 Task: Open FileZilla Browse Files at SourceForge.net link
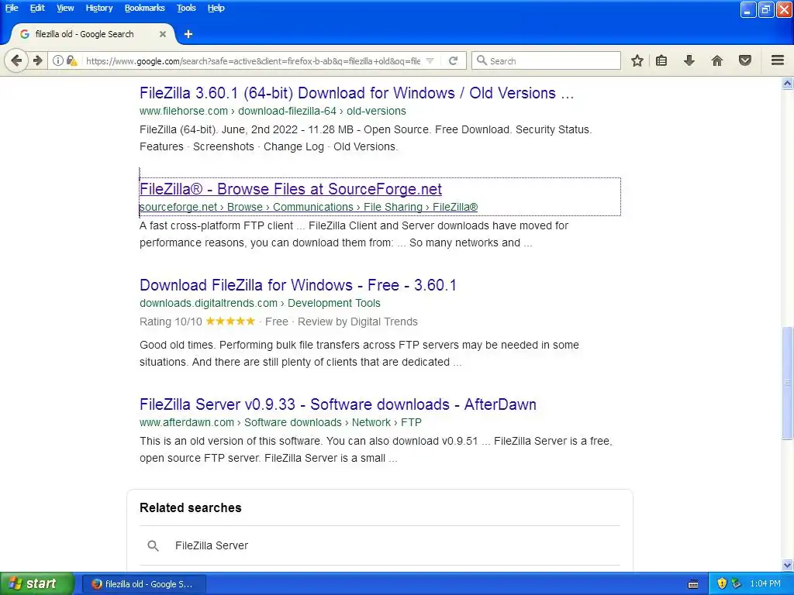(291, 189)
